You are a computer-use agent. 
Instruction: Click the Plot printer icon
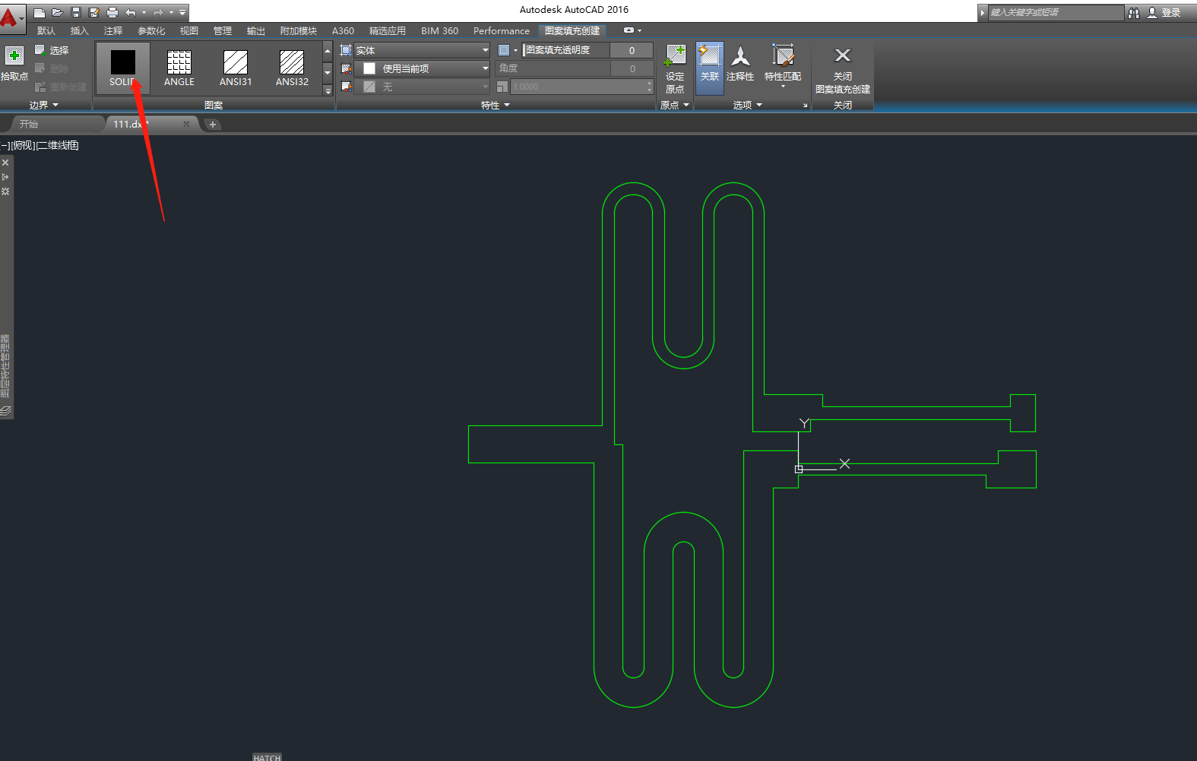pos(112,12)
